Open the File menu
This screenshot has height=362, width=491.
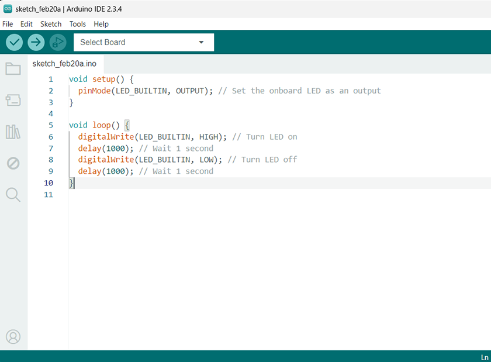[8, 24]
